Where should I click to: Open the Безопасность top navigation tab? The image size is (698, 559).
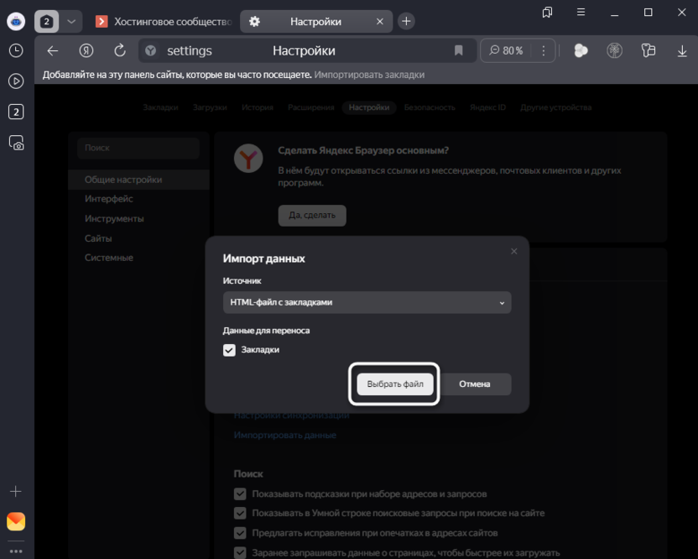tap(430, 107)
